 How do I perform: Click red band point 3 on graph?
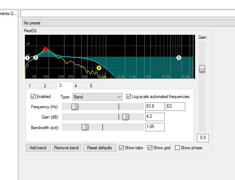45,49
